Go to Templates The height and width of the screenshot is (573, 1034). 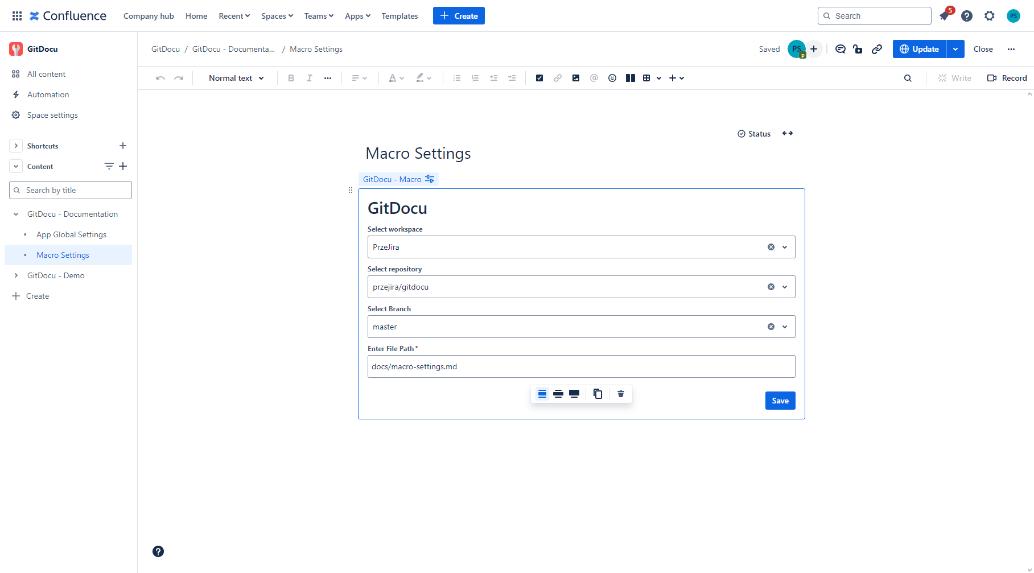[399, 16]
